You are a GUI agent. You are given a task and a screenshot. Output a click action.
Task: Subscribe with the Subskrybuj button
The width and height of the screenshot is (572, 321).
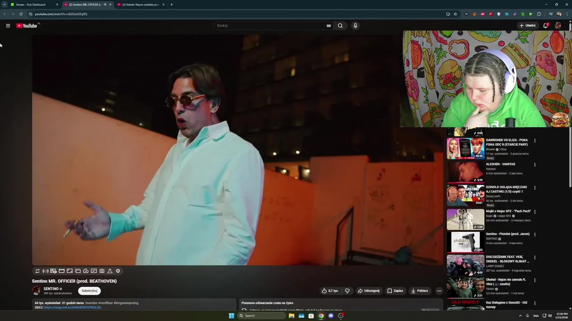89,291
